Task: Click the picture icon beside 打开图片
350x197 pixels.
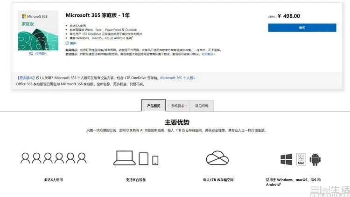Action: (31, 54)
